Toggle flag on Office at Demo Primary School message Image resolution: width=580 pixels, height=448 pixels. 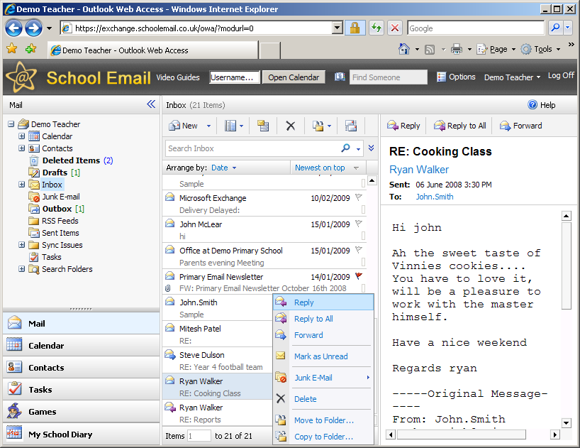[359, 249]
